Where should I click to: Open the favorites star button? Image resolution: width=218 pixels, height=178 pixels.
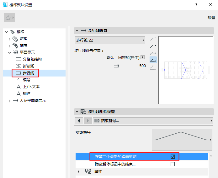[x=9, y=18]
